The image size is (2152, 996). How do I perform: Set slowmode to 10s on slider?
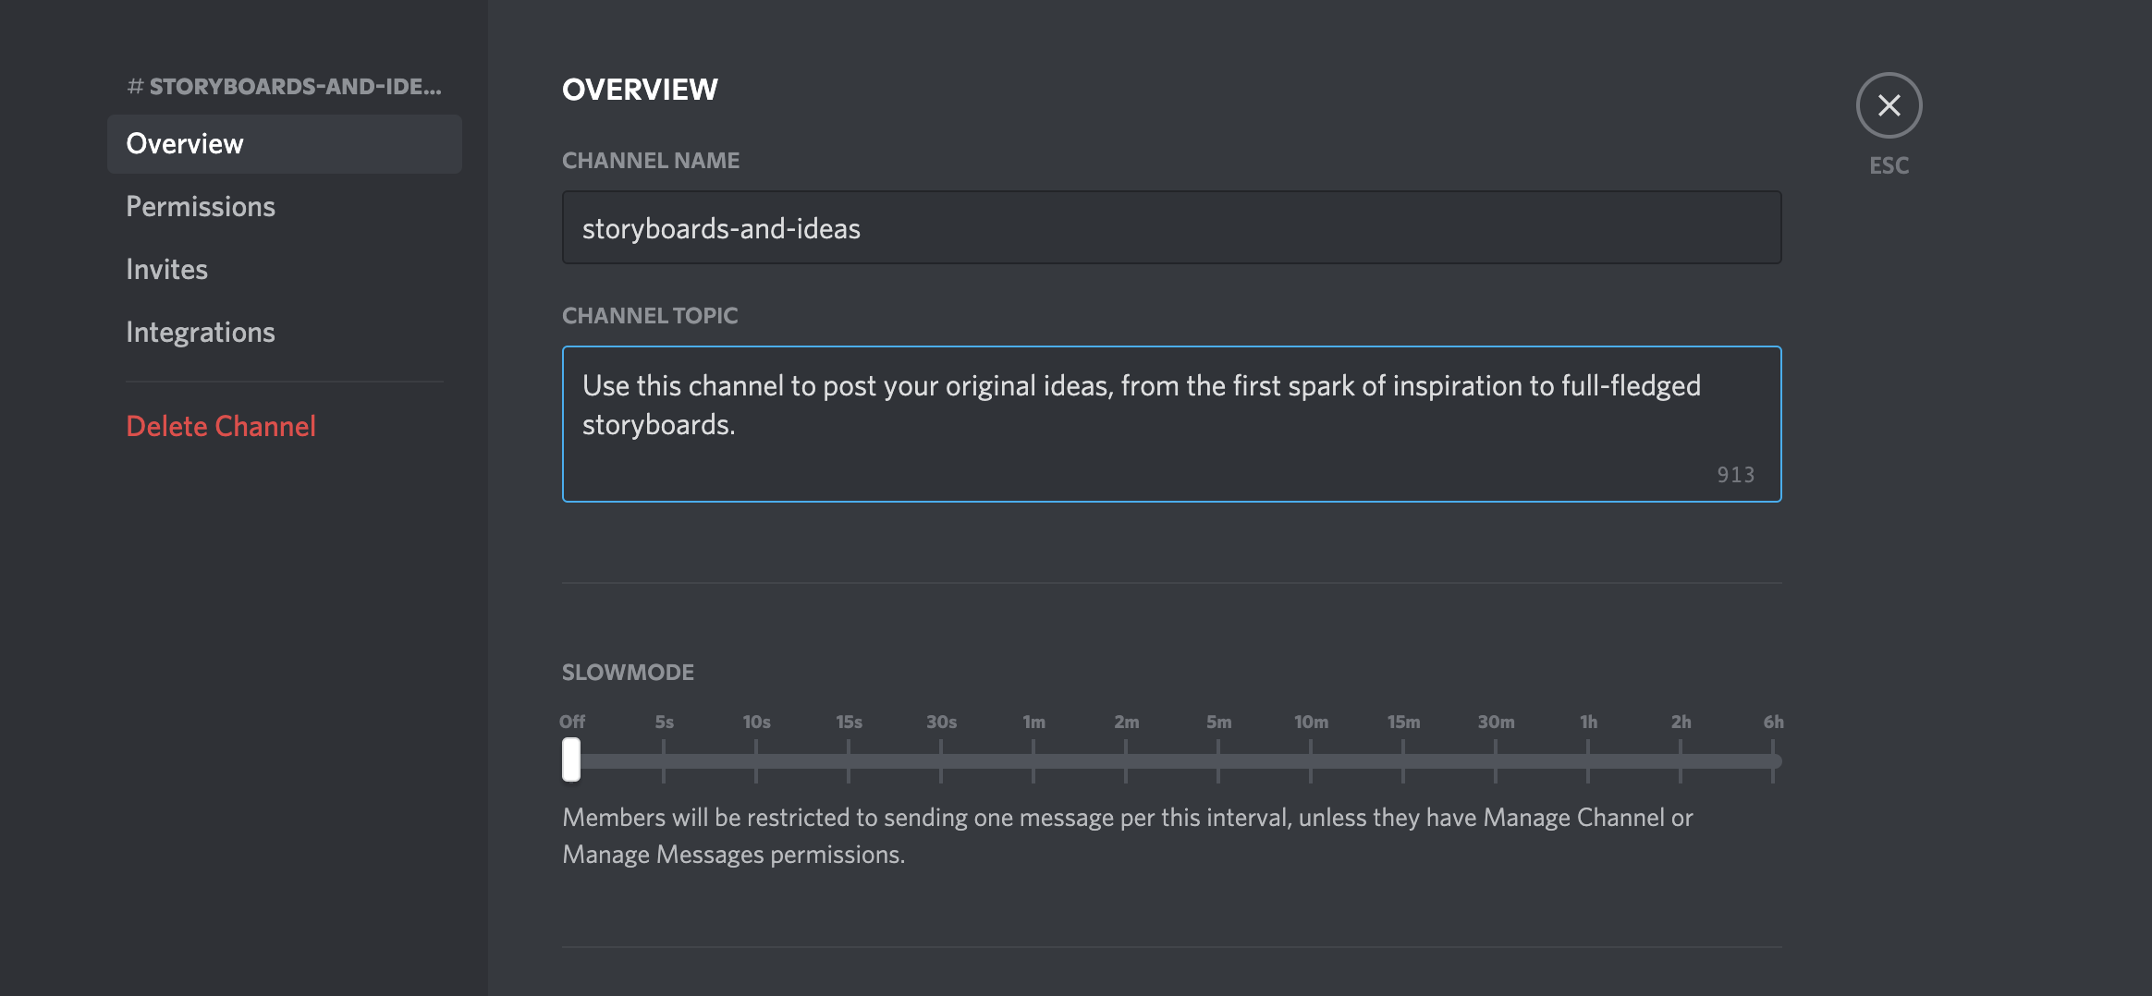coord(756,761)
